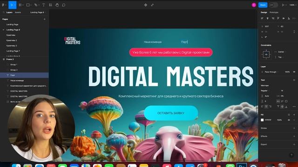Click the Present play icon
The height and width of the screenshot is (167, 298).
point(283,5)
